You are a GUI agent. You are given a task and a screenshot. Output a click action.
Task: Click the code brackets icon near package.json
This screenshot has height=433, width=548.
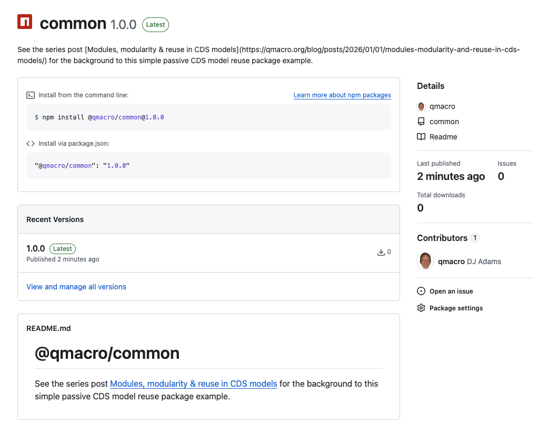[x=30, y=143]
